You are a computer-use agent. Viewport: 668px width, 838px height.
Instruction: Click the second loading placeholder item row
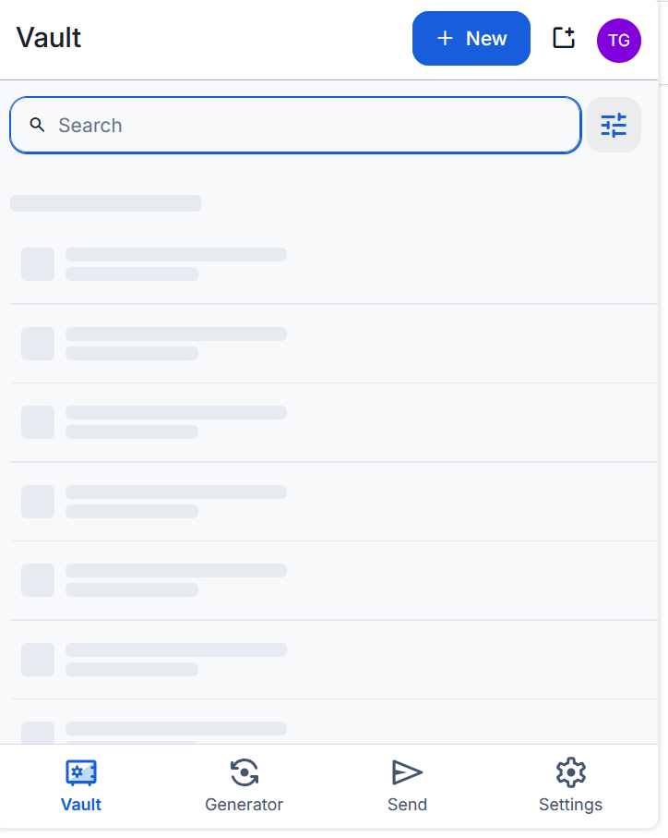pos(334,344)
